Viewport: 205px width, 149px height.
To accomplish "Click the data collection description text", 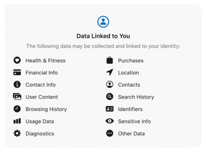I will 103,46.
